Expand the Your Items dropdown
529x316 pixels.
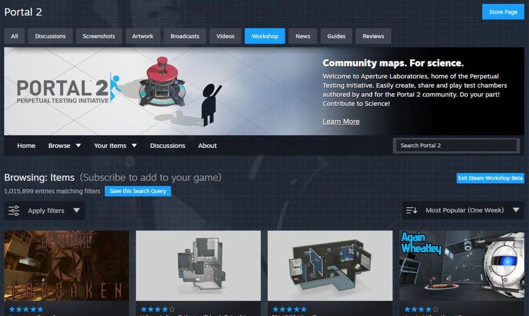tap(114, 146)
